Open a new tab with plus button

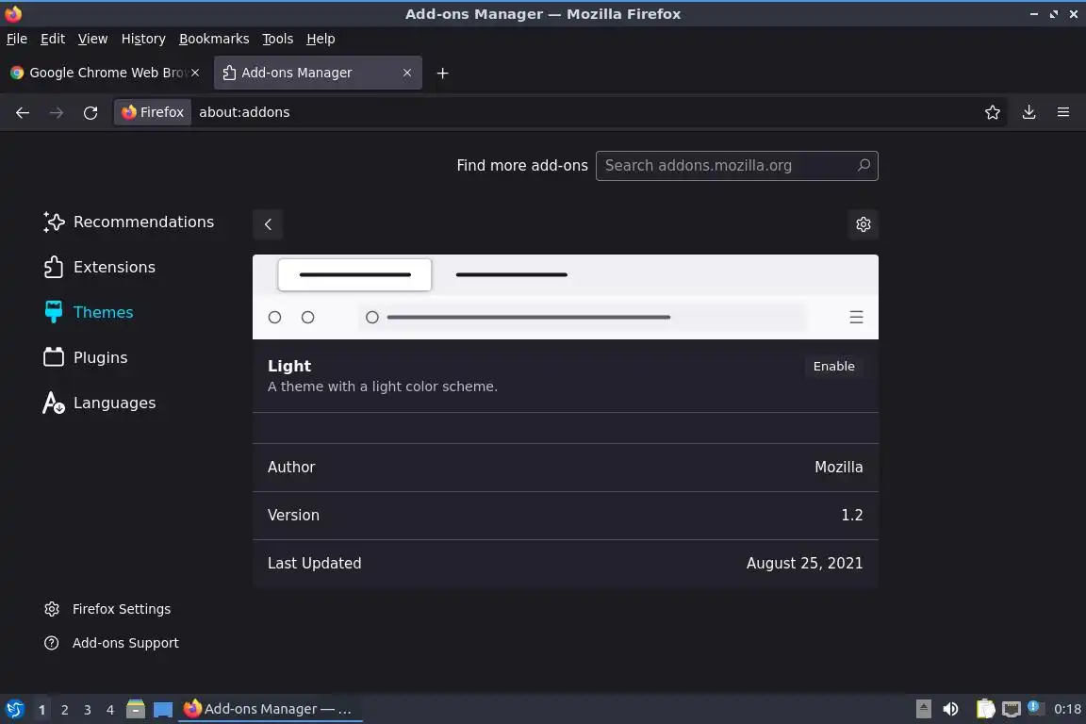(x=442, y=73)
